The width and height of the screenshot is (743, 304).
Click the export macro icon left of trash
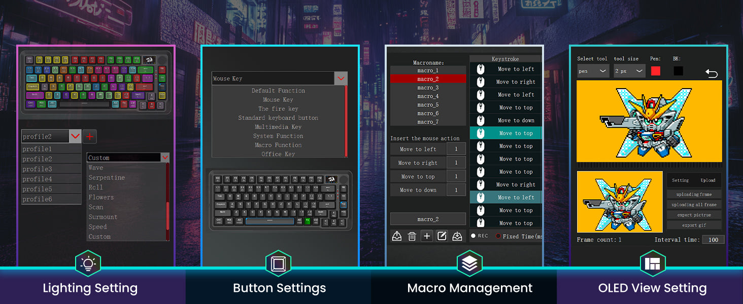(x=397, y=236)
